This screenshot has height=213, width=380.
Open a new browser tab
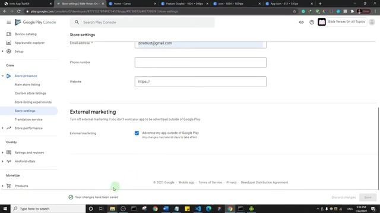click(x=320, y=4)
